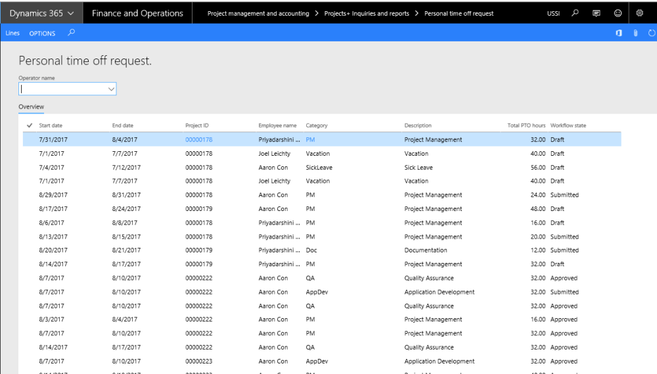The image size is (657, 374).
Task: Open the settings gear icon
Action: point(640,13)
